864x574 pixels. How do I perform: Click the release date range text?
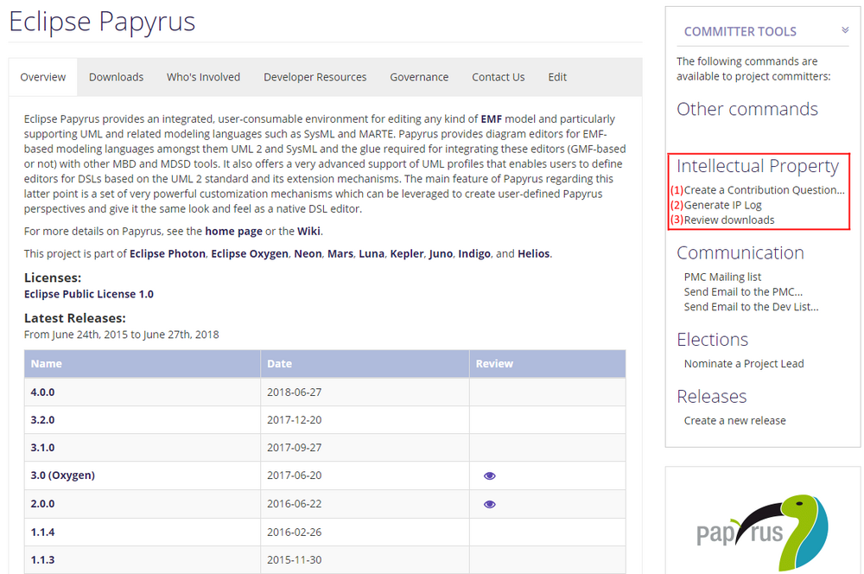(x=121, y=335)
